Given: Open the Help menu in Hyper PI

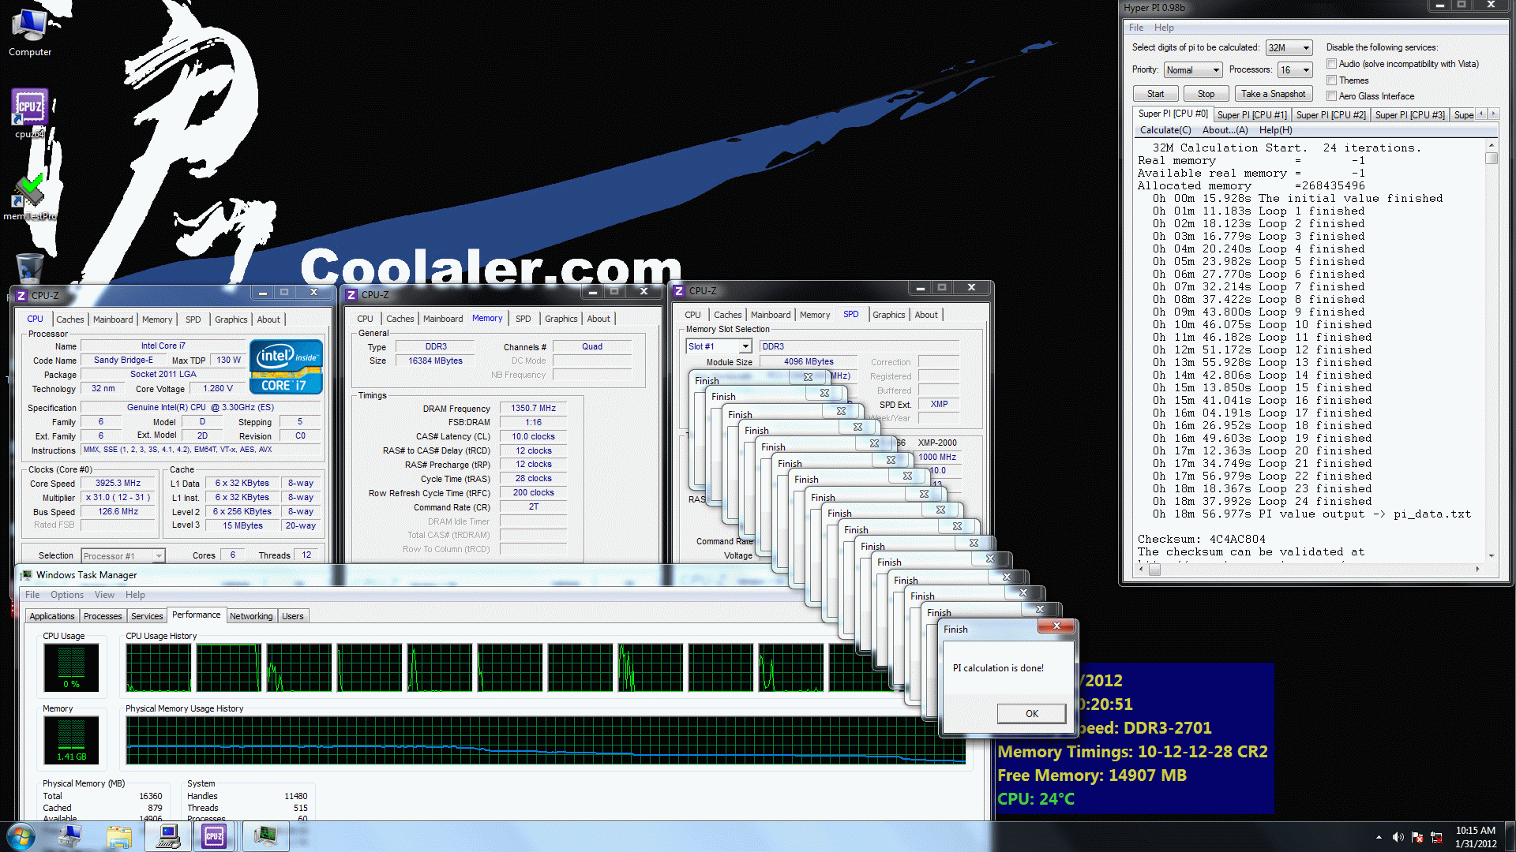Looking at the screenshot, I should (x=1164, y=28).
